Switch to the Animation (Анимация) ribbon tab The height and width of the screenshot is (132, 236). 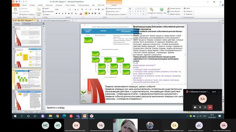click(59, 5)
